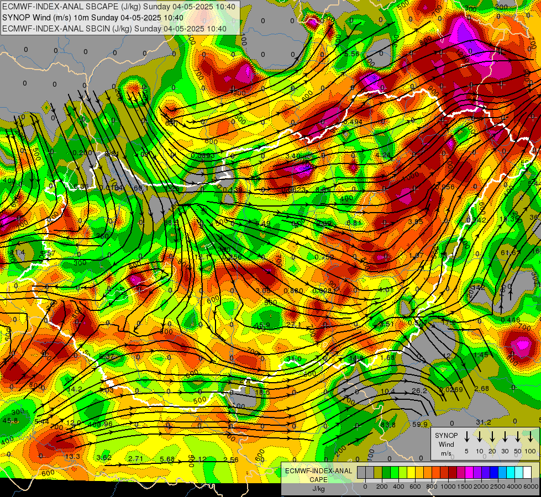Select the bright magenta swatch in the CAPE legend
Screen dimensions: 541x497
point(469,473)
